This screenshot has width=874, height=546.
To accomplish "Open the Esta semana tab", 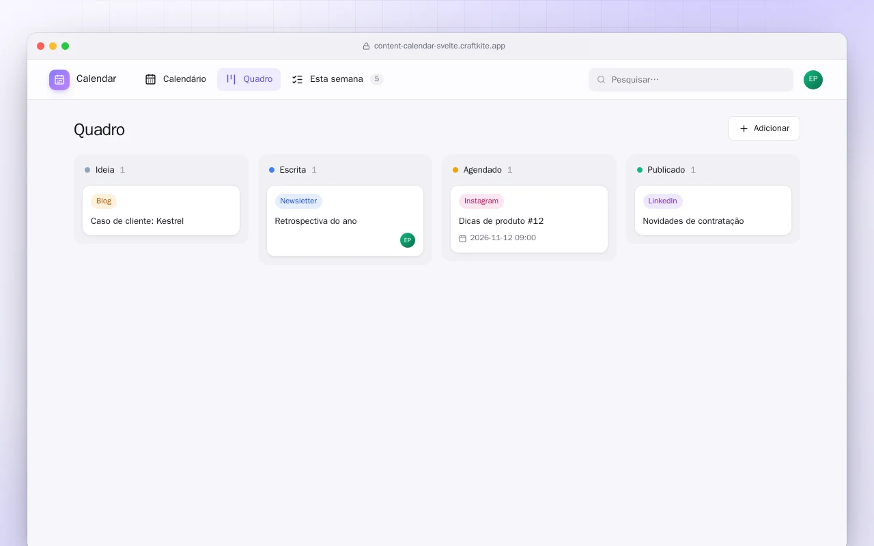I will coord(337,79).
